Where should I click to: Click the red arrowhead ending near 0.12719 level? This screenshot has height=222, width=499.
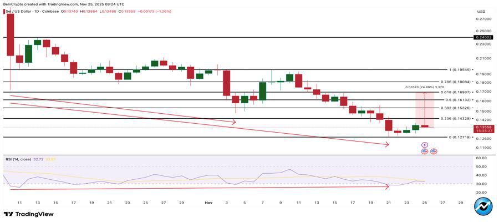pyautogui.click(x=386, y=145)
